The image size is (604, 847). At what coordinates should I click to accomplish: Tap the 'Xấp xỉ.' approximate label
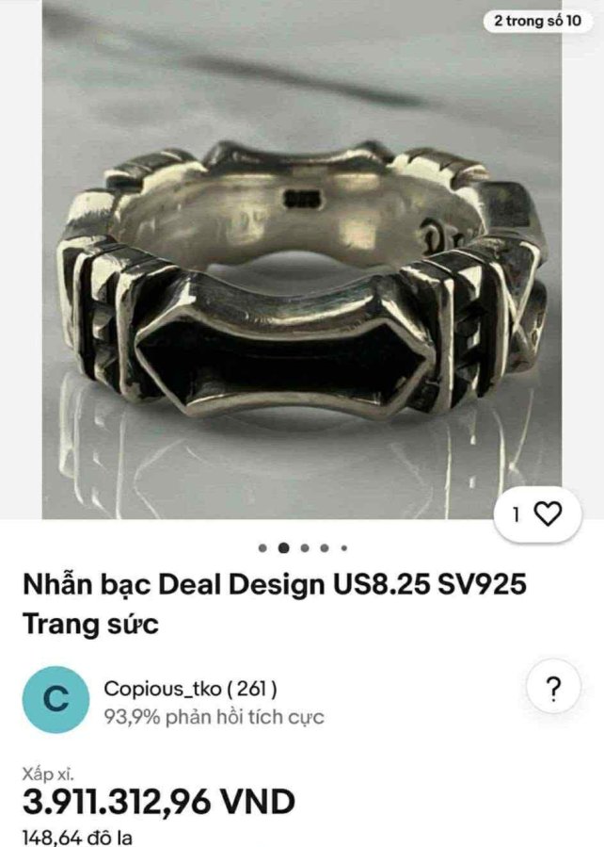(x=48, y=774)
